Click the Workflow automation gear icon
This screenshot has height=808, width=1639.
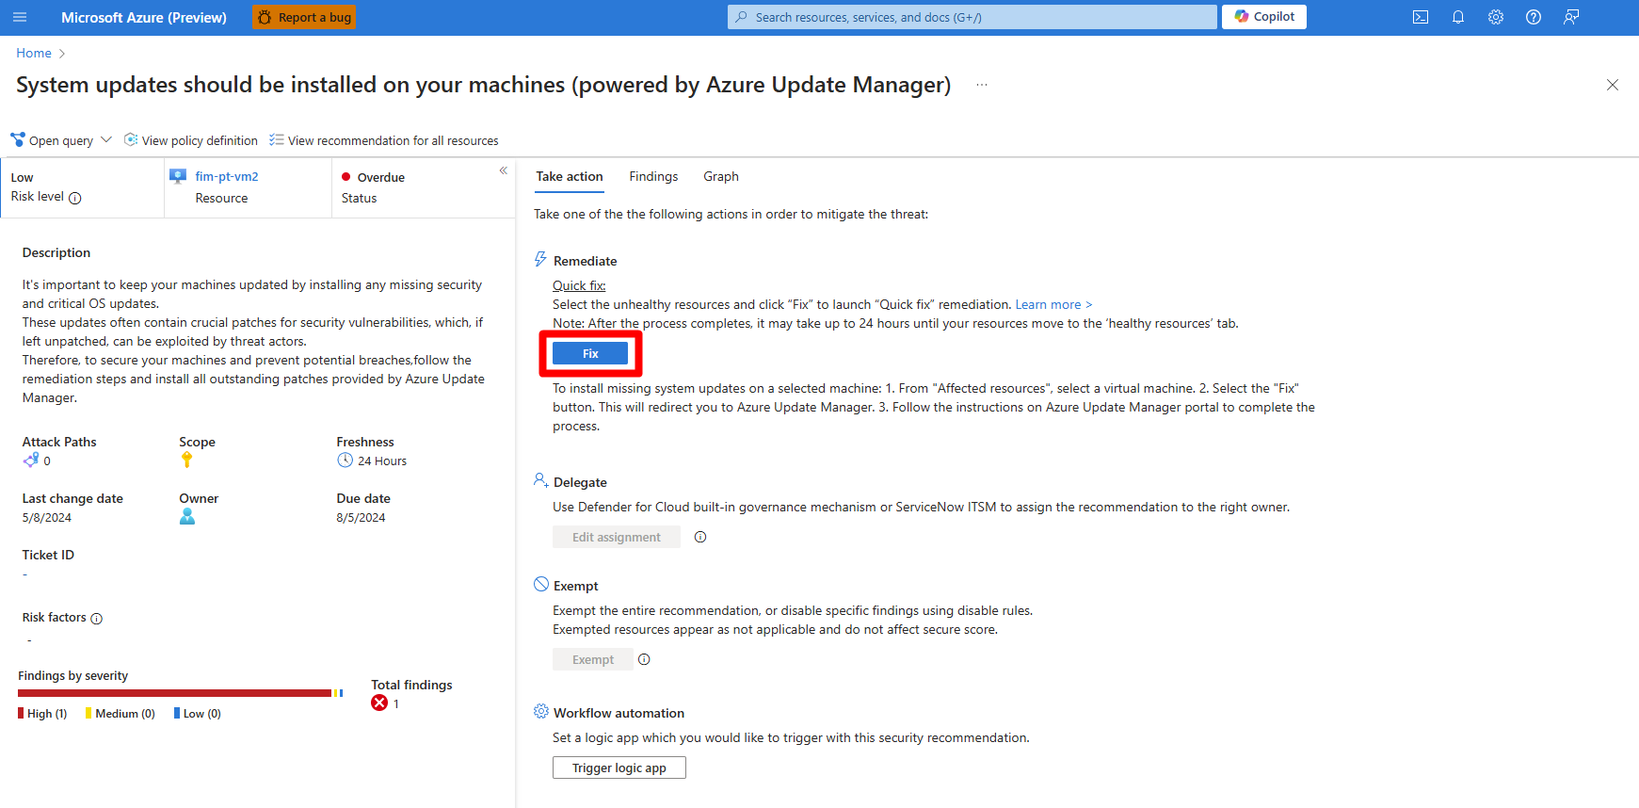coord(541,711)
